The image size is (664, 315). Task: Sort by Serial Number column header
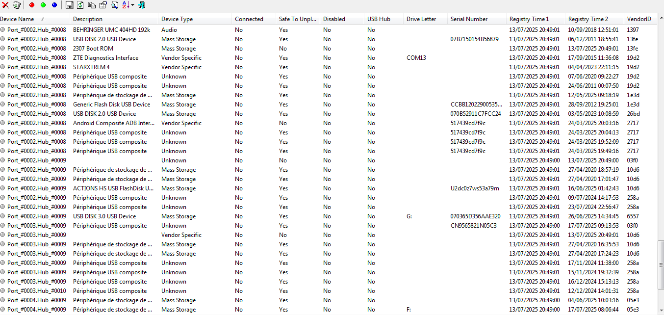477,19
